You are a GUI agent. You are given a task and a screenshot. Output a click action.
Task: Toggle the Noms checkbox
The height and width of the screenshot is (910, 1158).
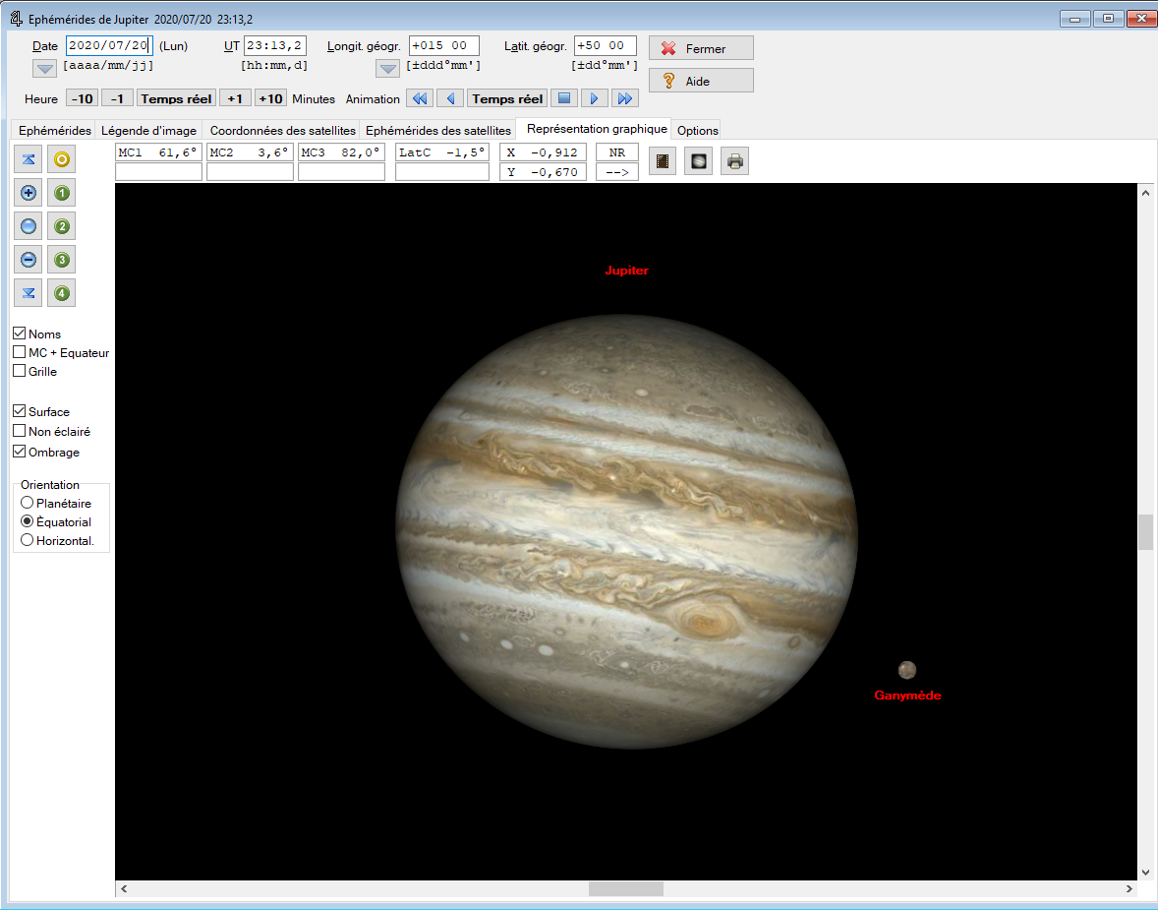pos(20,334)
